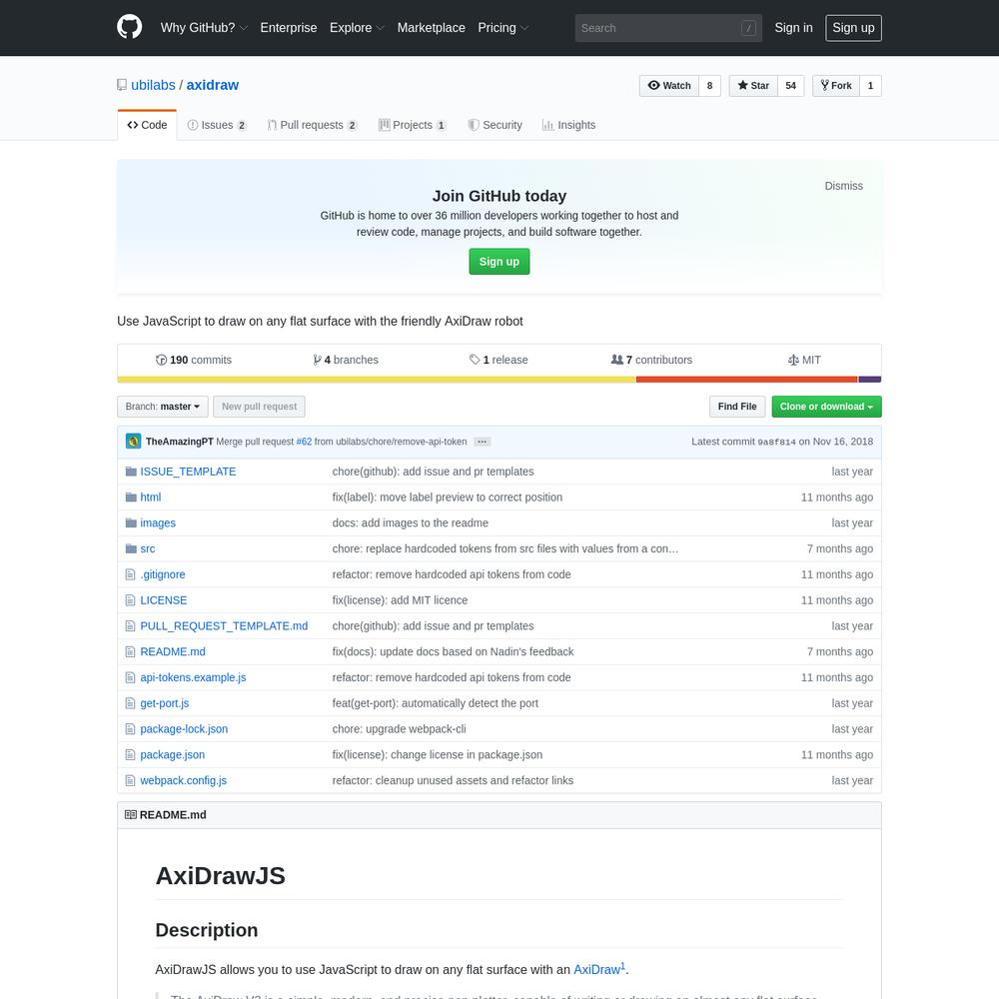Click the ISSUE_TEMPLATE folder icon
Image resolution: width=999 pixels, height=999 pixels.
[131, 472]
